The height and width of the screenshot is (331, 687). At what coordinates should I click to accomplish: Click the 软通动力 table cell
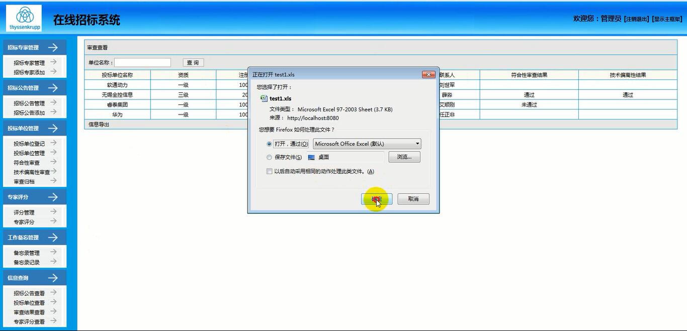[x=117, y=85]
